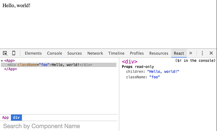Switch to the Sources tab
The height and width of the screenshot is (131, 217).
[x=74, y=53]
